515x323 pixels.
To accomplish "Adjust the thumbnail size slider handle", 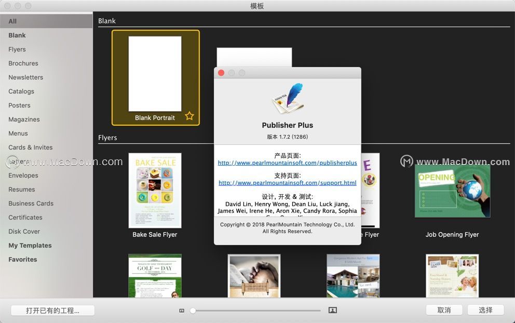I will click(193, 311).
